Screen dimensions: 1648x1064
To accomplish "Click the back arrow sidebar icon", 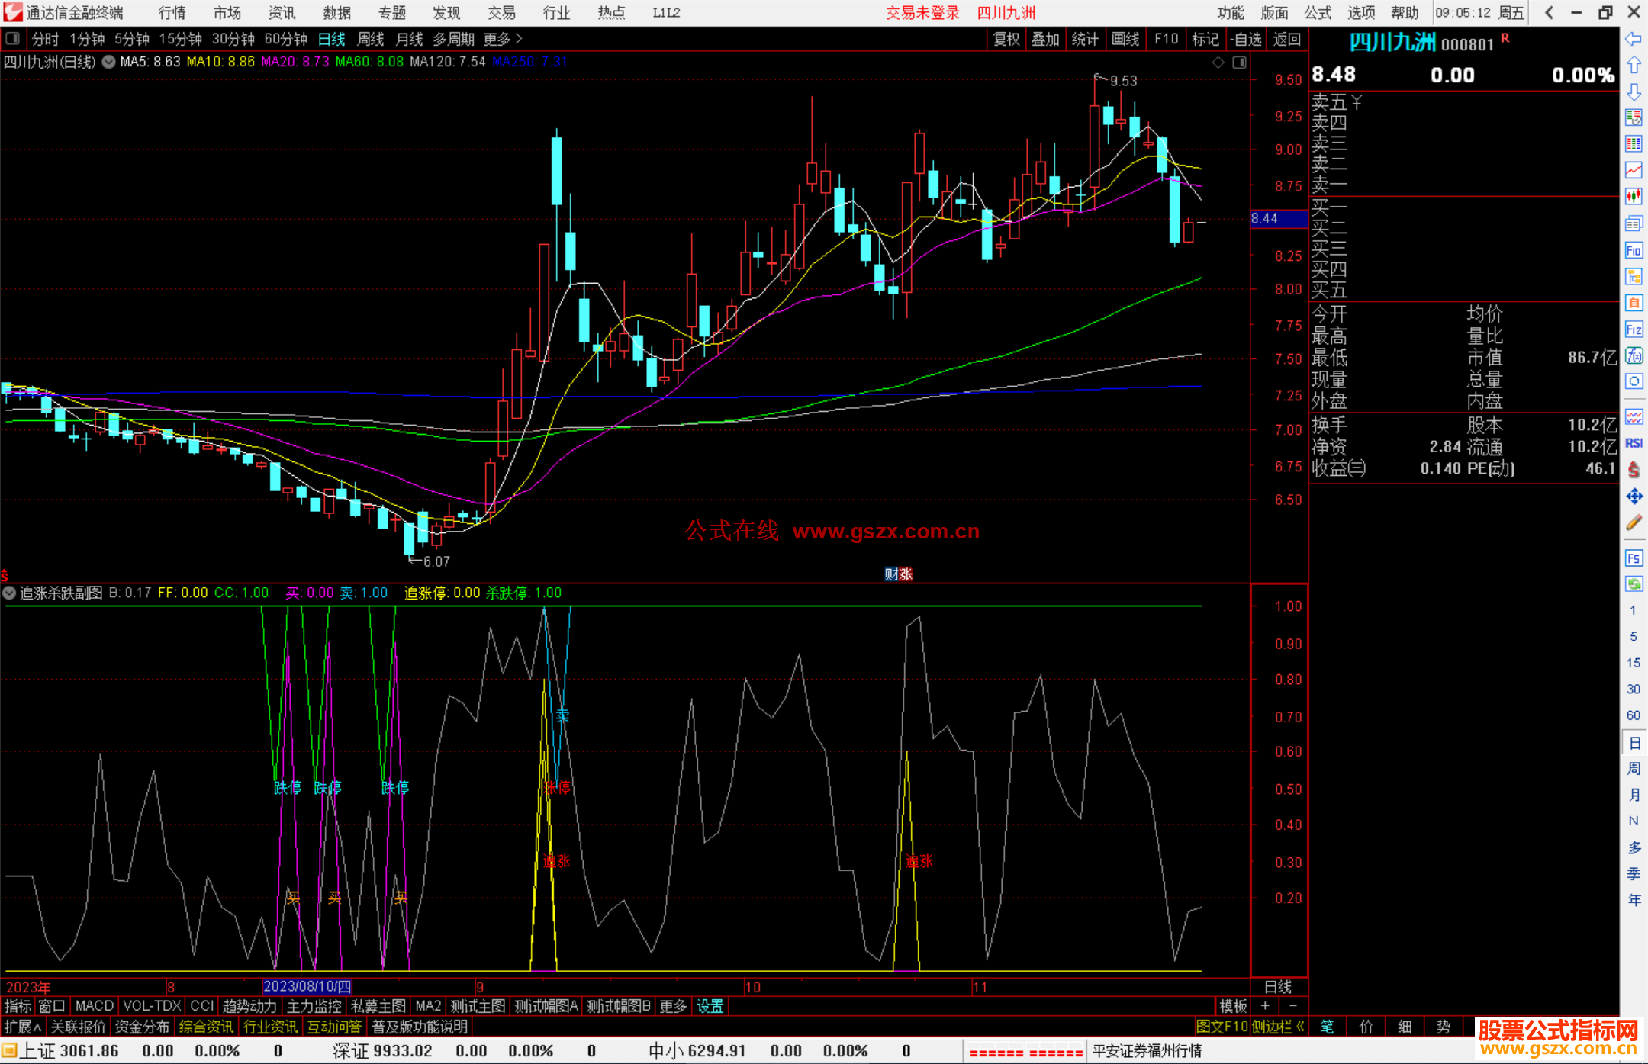I will (x=1634, y=38).
